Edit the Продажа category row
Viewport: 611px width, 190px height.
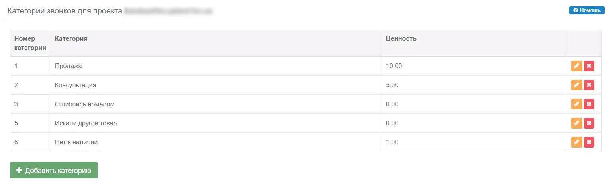tap(576, 66)
